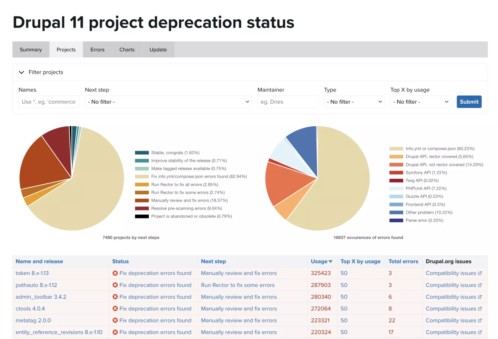The width and height of the screenshot is (498, 339).
Task: Click the Usage column sort arrow
Action: (331, 261)
